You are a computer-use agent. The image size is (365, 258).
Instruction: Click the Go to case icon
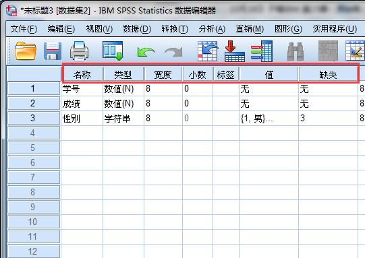point(207,51)
